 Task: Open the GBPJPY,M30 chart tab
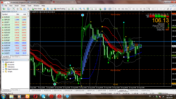(x=102, y=90)
